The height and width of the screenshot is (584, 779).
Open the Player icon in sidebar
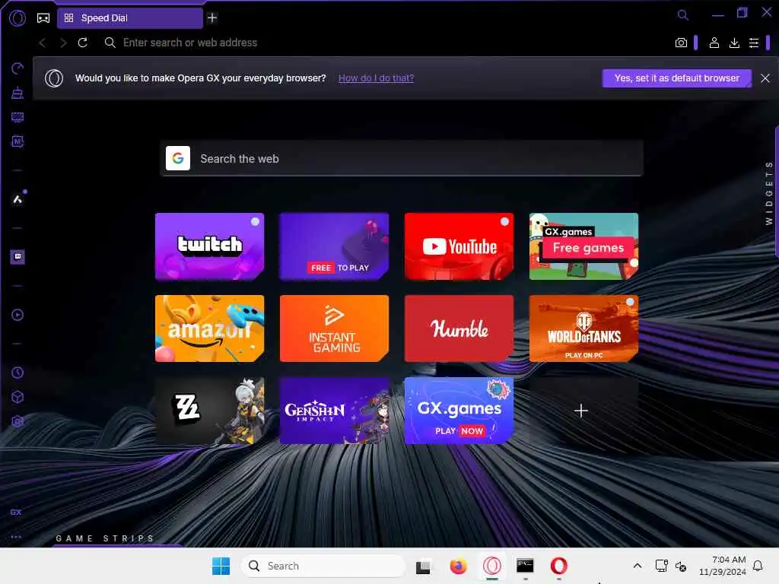point(17,315)
